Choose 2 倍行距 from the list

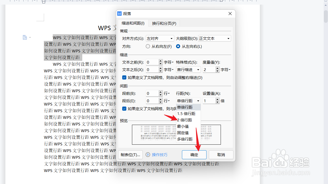pos(188,120)
